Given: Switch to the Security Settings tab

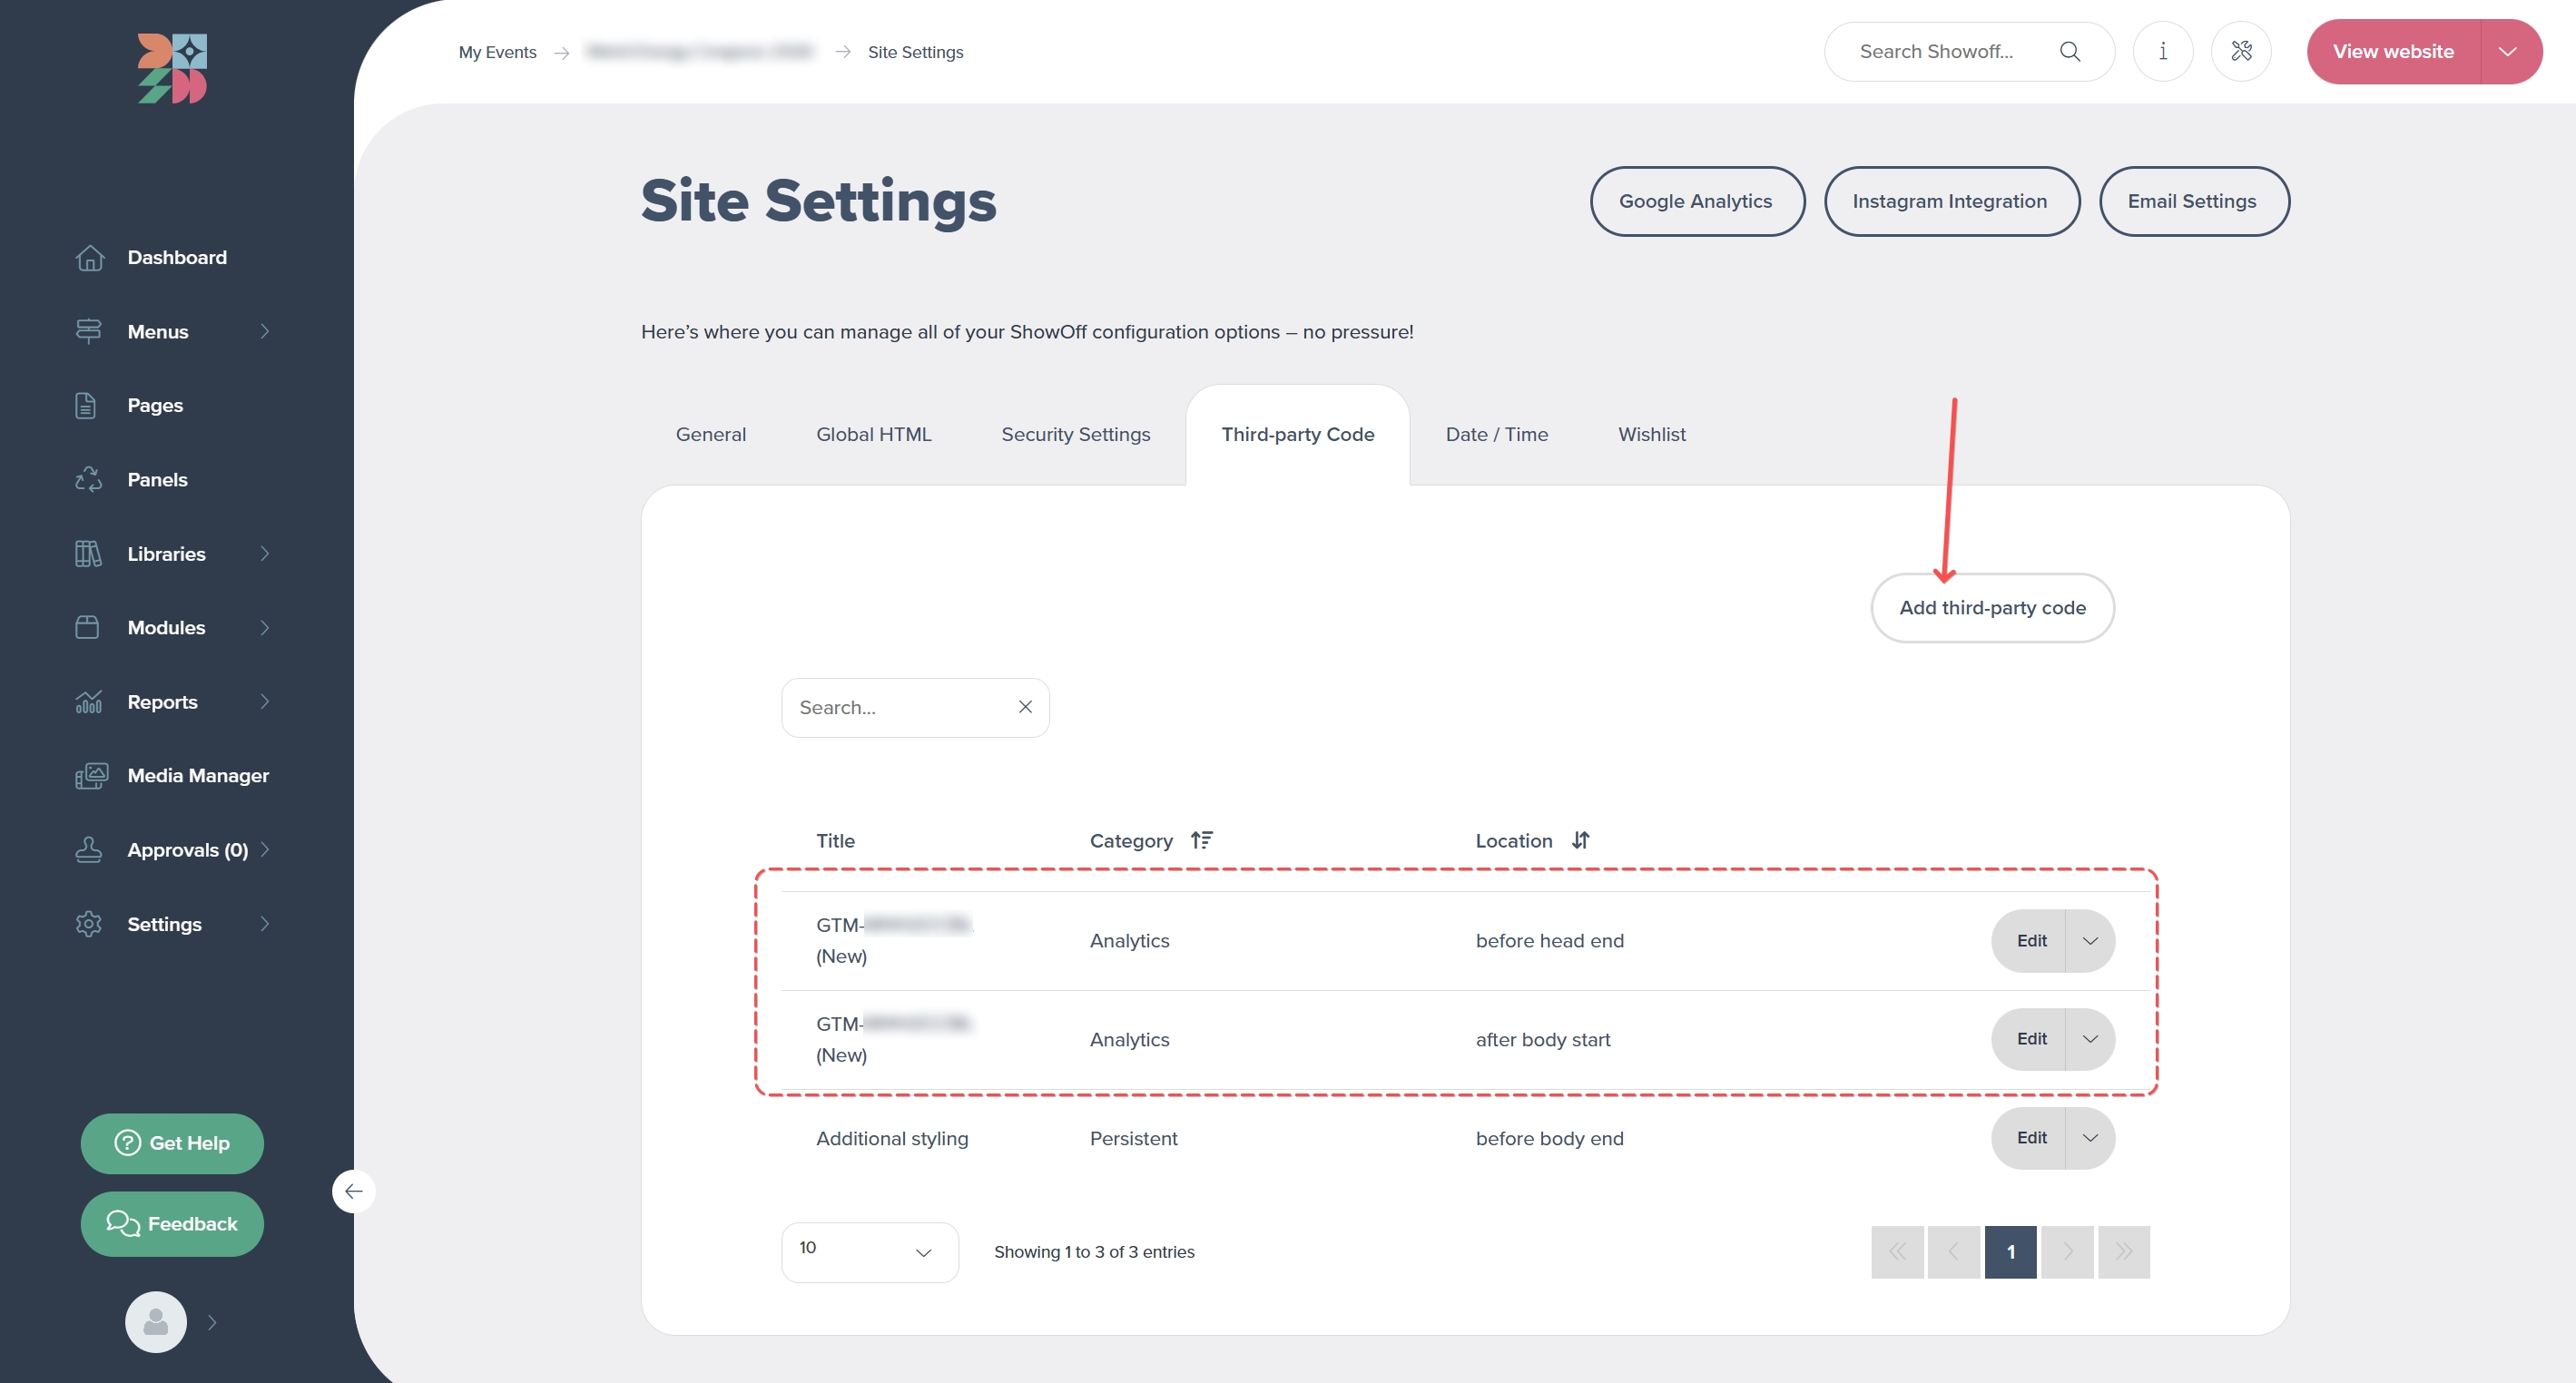Looking at the screenshot, I should tap(1076, 434).
